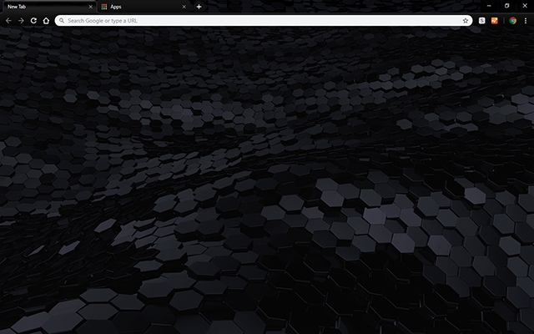Switch to the New Tab tab
Image resolution: width=534 pixels, height=334 pixels.
coord(42,6)
